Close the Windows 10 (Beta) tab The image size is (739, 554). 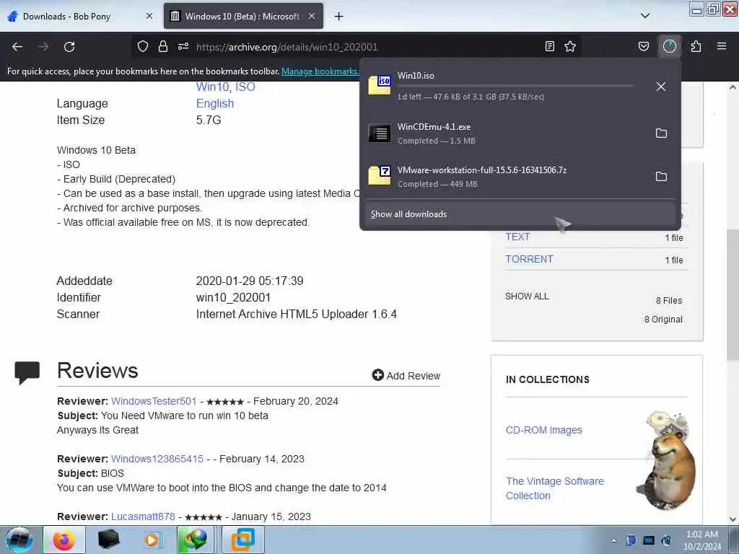312,16
